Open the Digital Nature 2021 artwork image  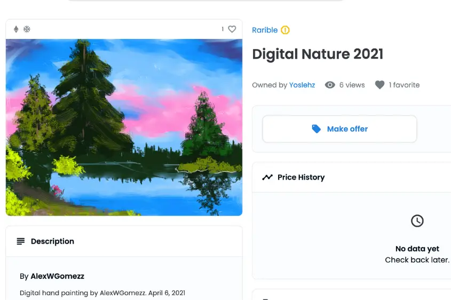pos(124,127)
